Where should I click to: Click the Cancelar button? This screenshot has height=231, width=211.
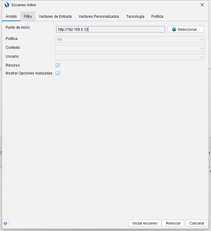(197, 223)
